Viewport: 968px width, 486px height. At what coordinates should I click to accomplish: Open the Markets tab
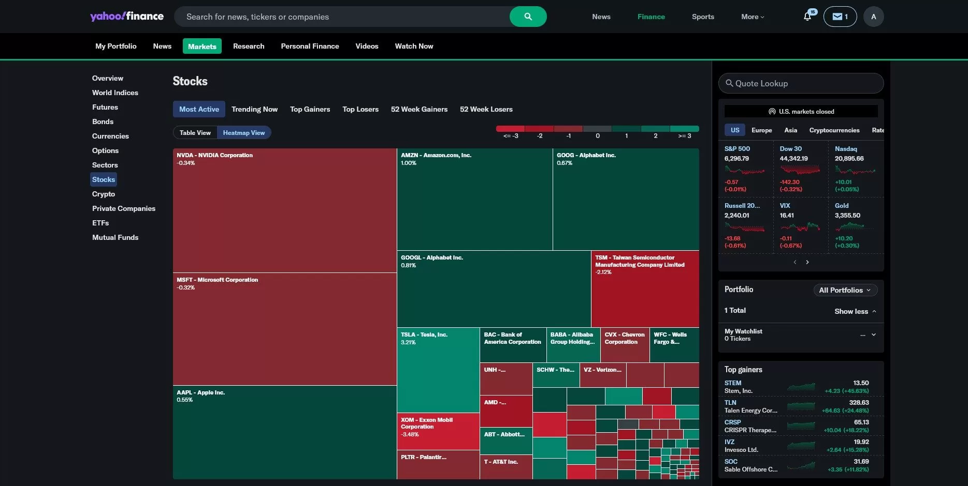(x=202, y=46)
